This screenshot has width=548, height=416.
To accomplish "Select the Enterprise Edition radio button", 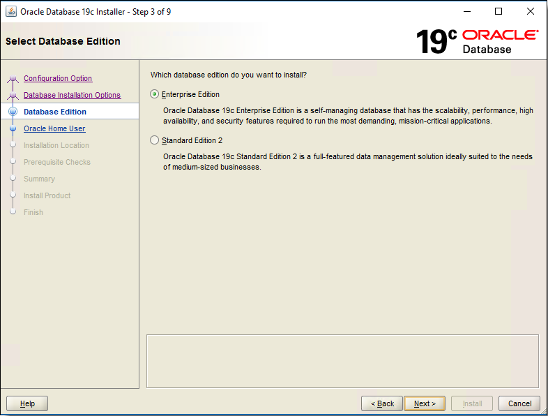I will [154, 94].
